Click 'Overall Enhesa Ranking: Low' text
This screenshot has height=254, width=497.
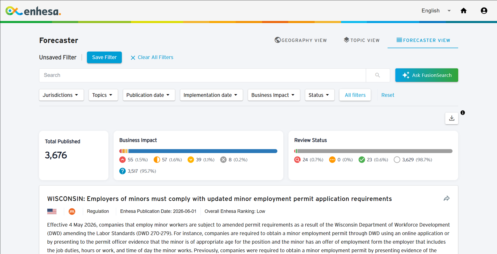235,211
